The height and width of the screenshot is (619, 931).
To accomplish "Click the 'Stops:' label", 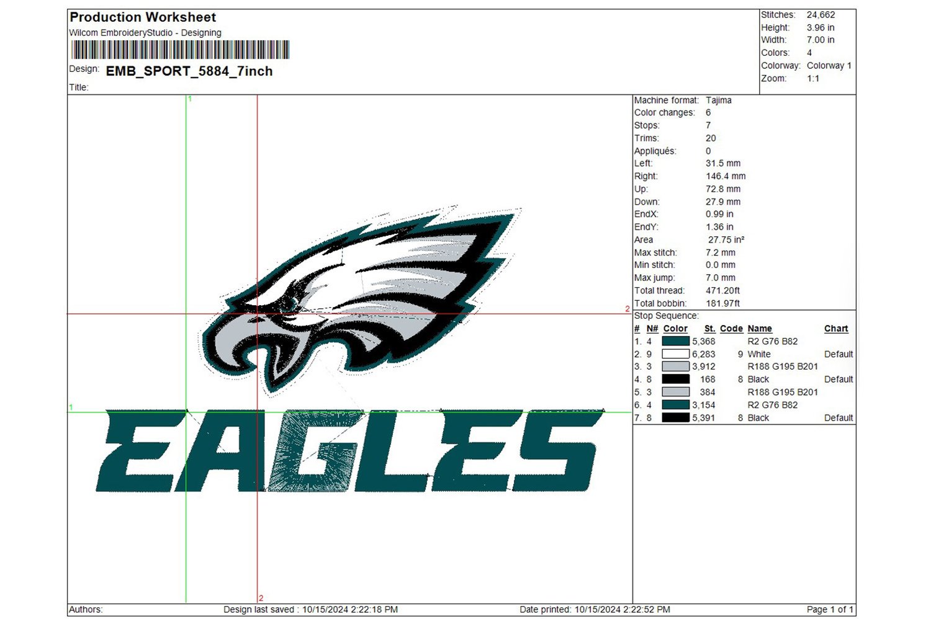I will (x=647, y=125).
